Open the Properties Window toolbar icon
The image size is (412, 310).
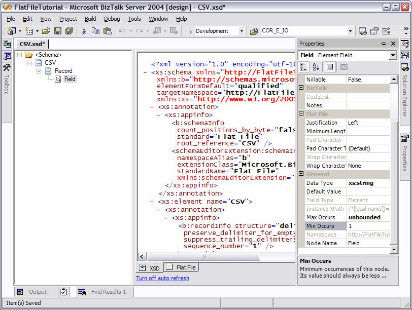(374, 31)
